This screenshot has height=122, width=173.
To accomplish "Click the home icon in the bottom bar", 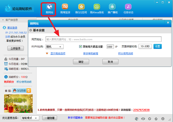I will point(156,119).
